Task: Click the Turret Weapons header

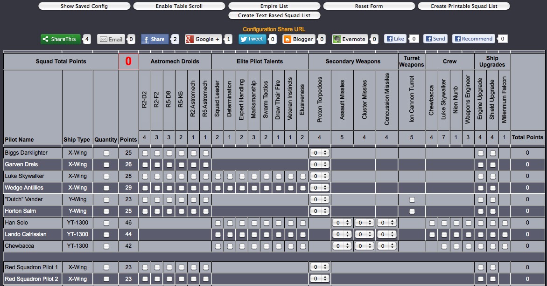Action: (x=412, y=61)
